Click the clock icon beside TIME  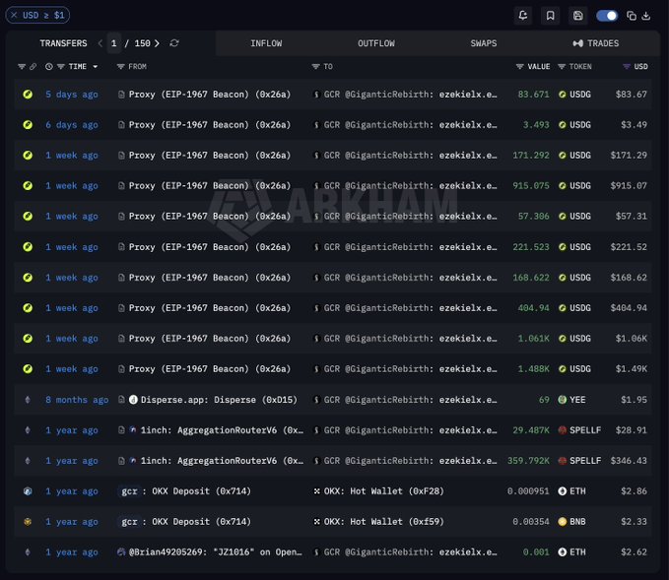click(49, 67)
